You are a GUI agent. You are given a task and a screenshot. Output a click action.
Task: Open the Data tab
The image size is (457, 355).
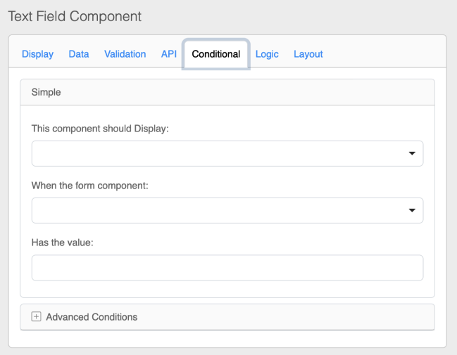pos(79,54)
